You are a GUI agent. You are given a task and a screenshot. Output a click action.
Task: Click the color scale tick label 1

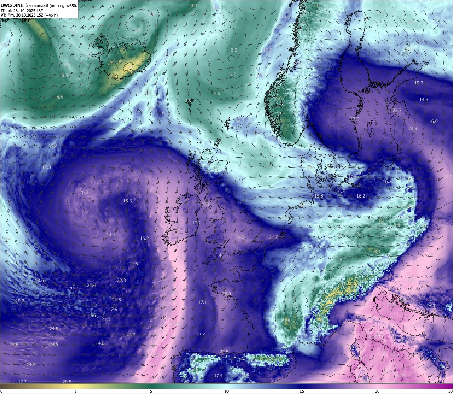[x=76, y=391]
